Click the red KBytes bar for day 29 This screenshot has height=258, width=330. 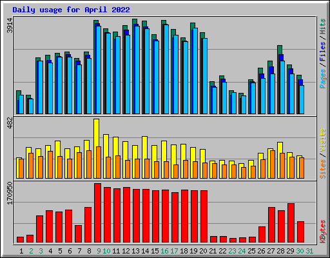pos(291,223)
